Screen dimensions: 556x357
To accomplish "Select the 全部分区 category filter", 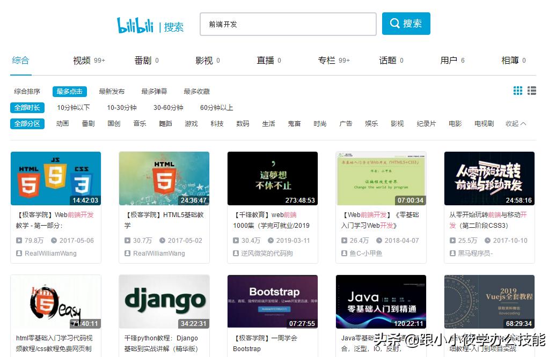I will pyautogui.click(x=27, y=124).
